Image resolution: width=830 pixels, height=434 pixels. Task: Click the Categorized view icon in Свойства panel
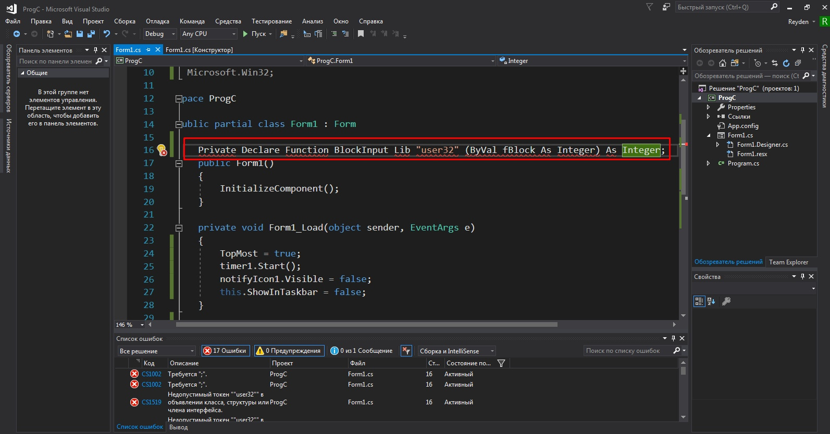[699, 301]
